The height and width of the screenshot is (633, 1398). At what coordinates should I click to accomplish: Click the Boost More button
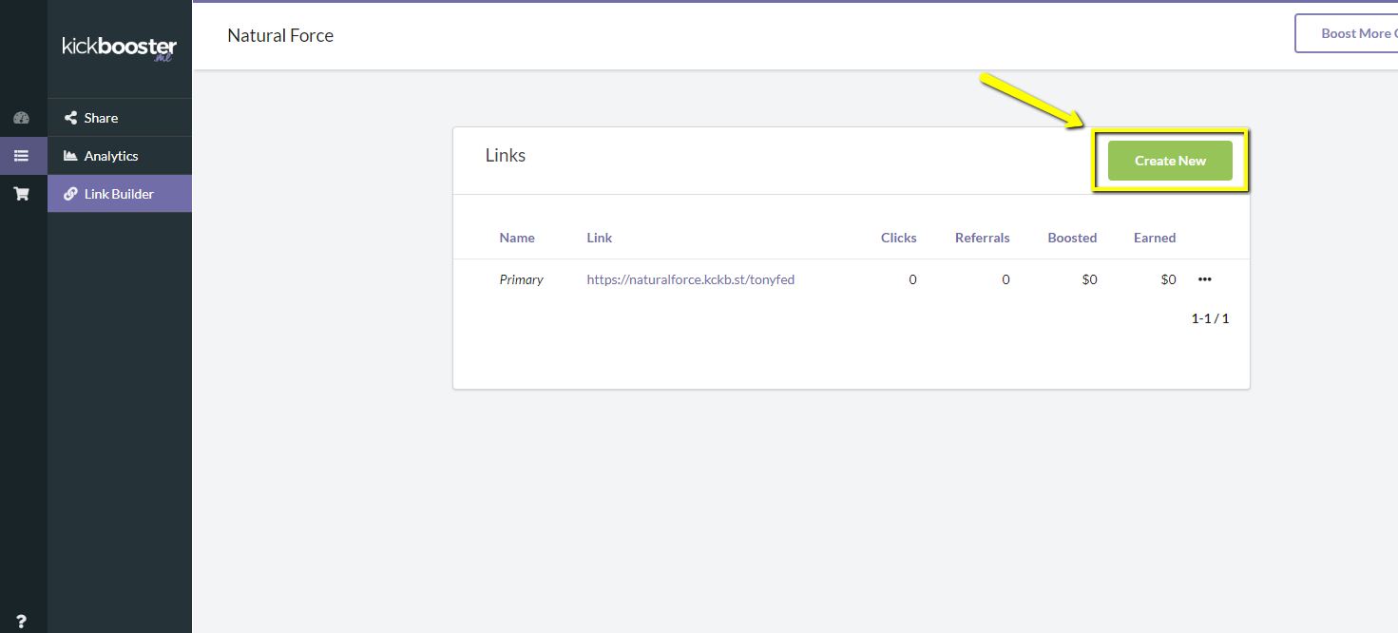point(1347,33)
